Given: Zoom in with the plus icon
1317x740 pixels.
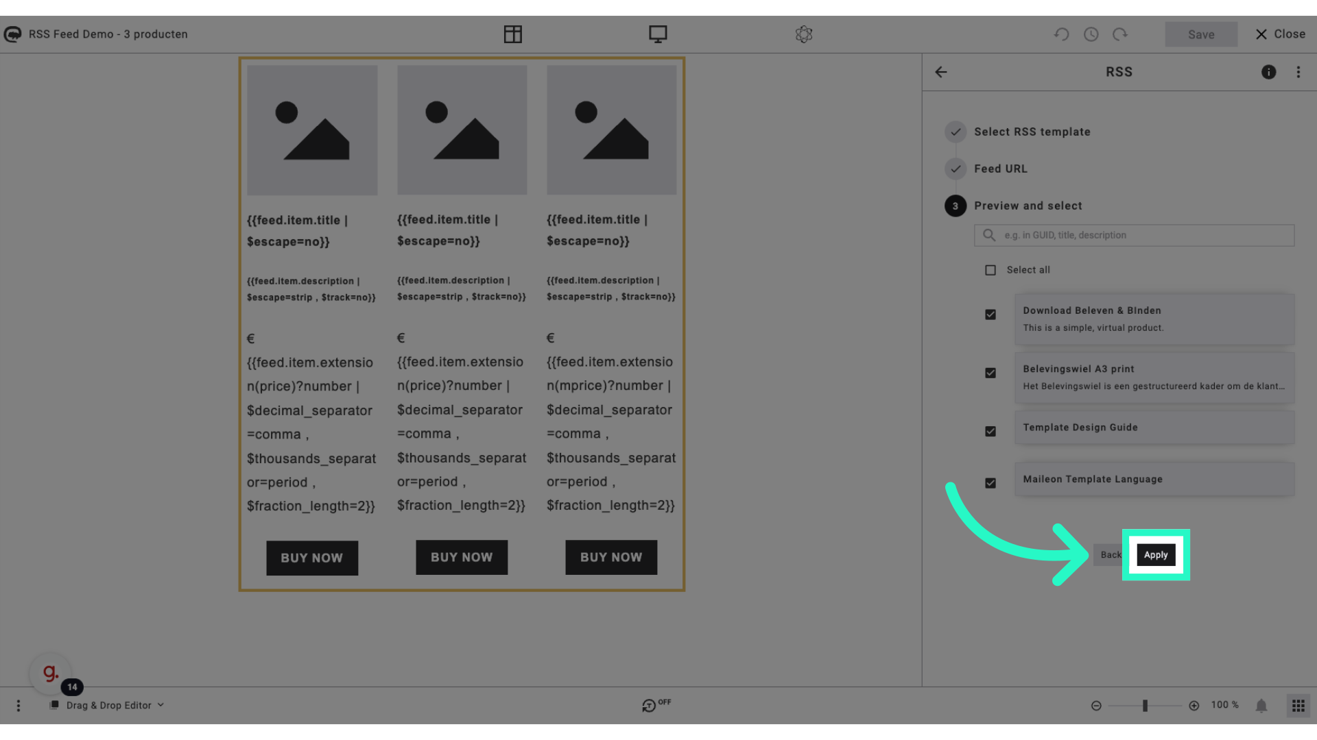Looking at the screenshot, I should pyautogui.click(x=1194, y=706).
